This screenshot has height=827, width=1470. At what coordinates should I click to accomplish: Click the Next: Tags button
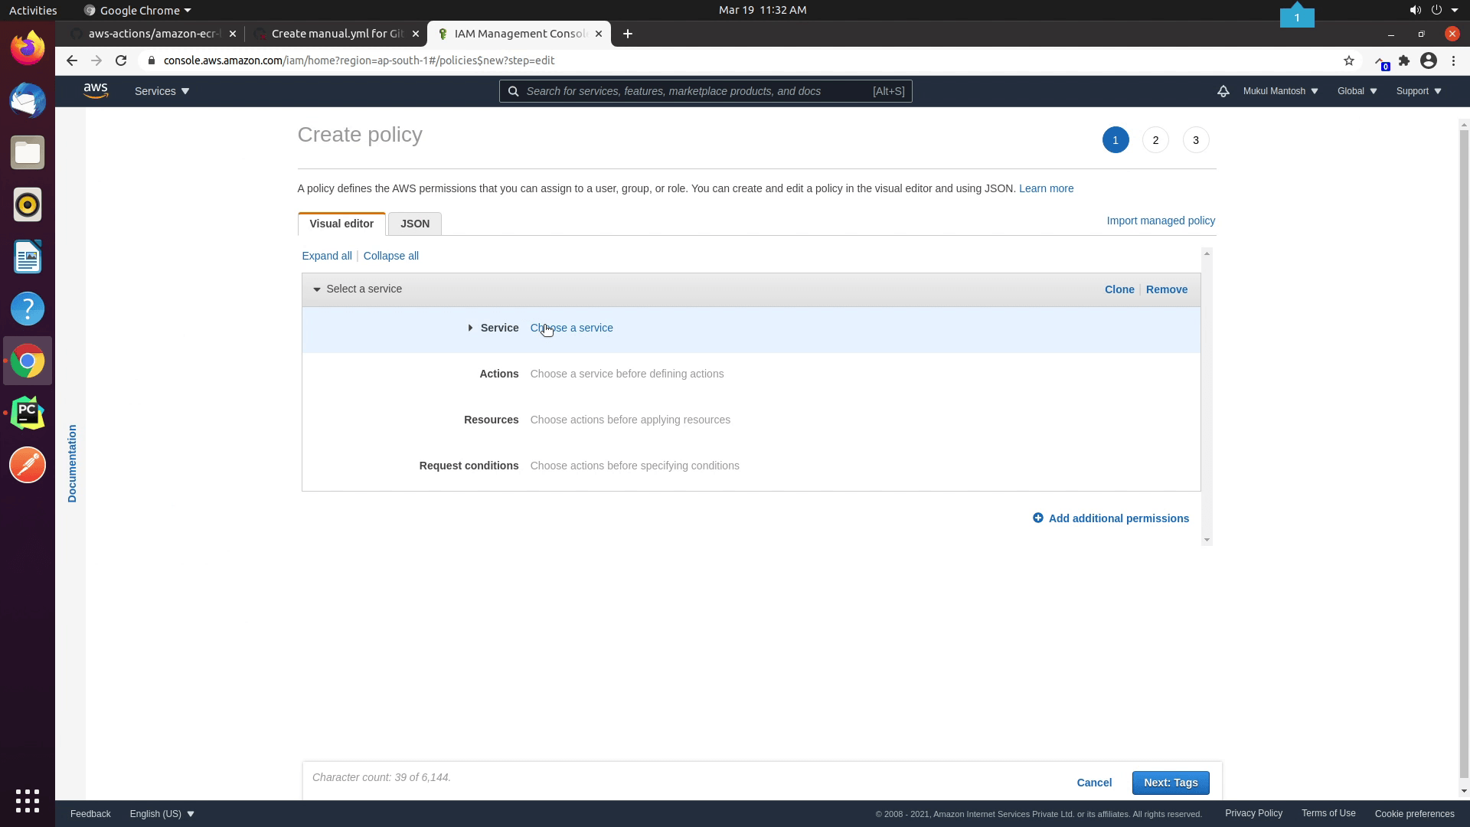pos(1171,783)
